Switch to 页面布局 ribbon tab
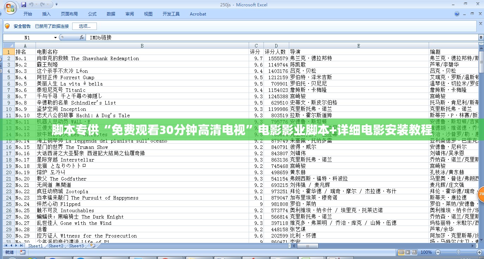The width and height of the screenshot is (484, 259). 69,14
